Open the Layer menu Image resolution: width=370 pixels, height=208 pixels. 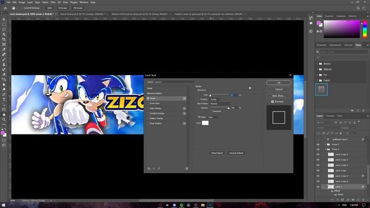(30, 2)
